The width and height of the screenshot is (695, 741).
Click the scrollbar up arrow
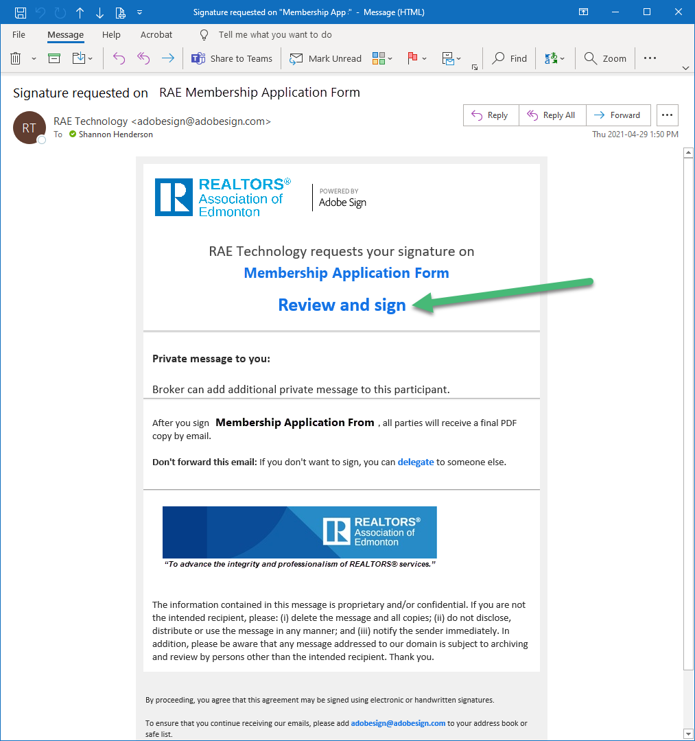coord(688,152)
